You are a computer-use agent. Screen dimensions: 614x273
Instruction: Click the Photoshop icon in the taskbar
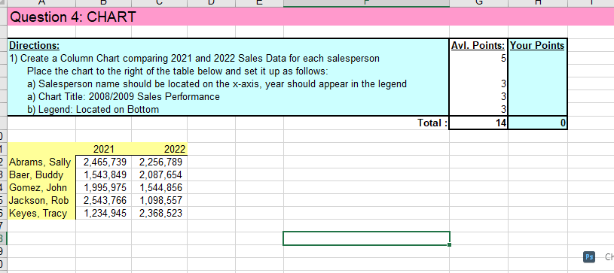[589, 257]
